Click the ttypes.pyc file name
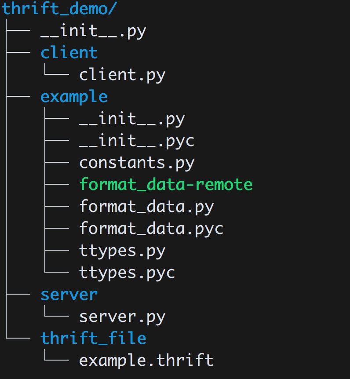Screen dimensions: 350x379 (127, 273)
